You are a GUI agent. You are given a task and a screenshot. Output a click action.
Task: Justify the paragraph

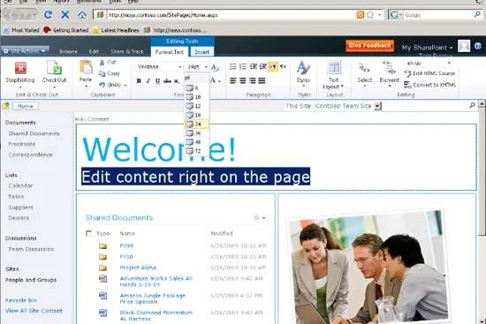click(262, 81)
